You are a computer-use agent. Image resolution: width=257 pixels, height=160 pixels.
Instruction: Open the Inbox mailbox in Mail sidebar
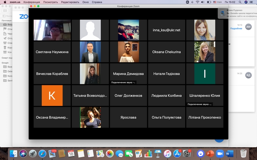point(9,25)
